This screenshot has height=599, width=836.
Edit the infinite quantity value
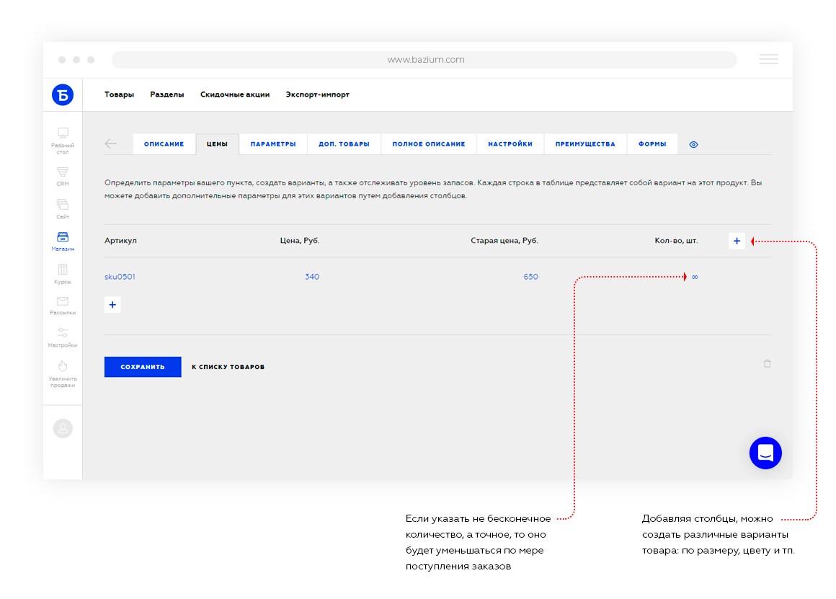coord(695,277)
